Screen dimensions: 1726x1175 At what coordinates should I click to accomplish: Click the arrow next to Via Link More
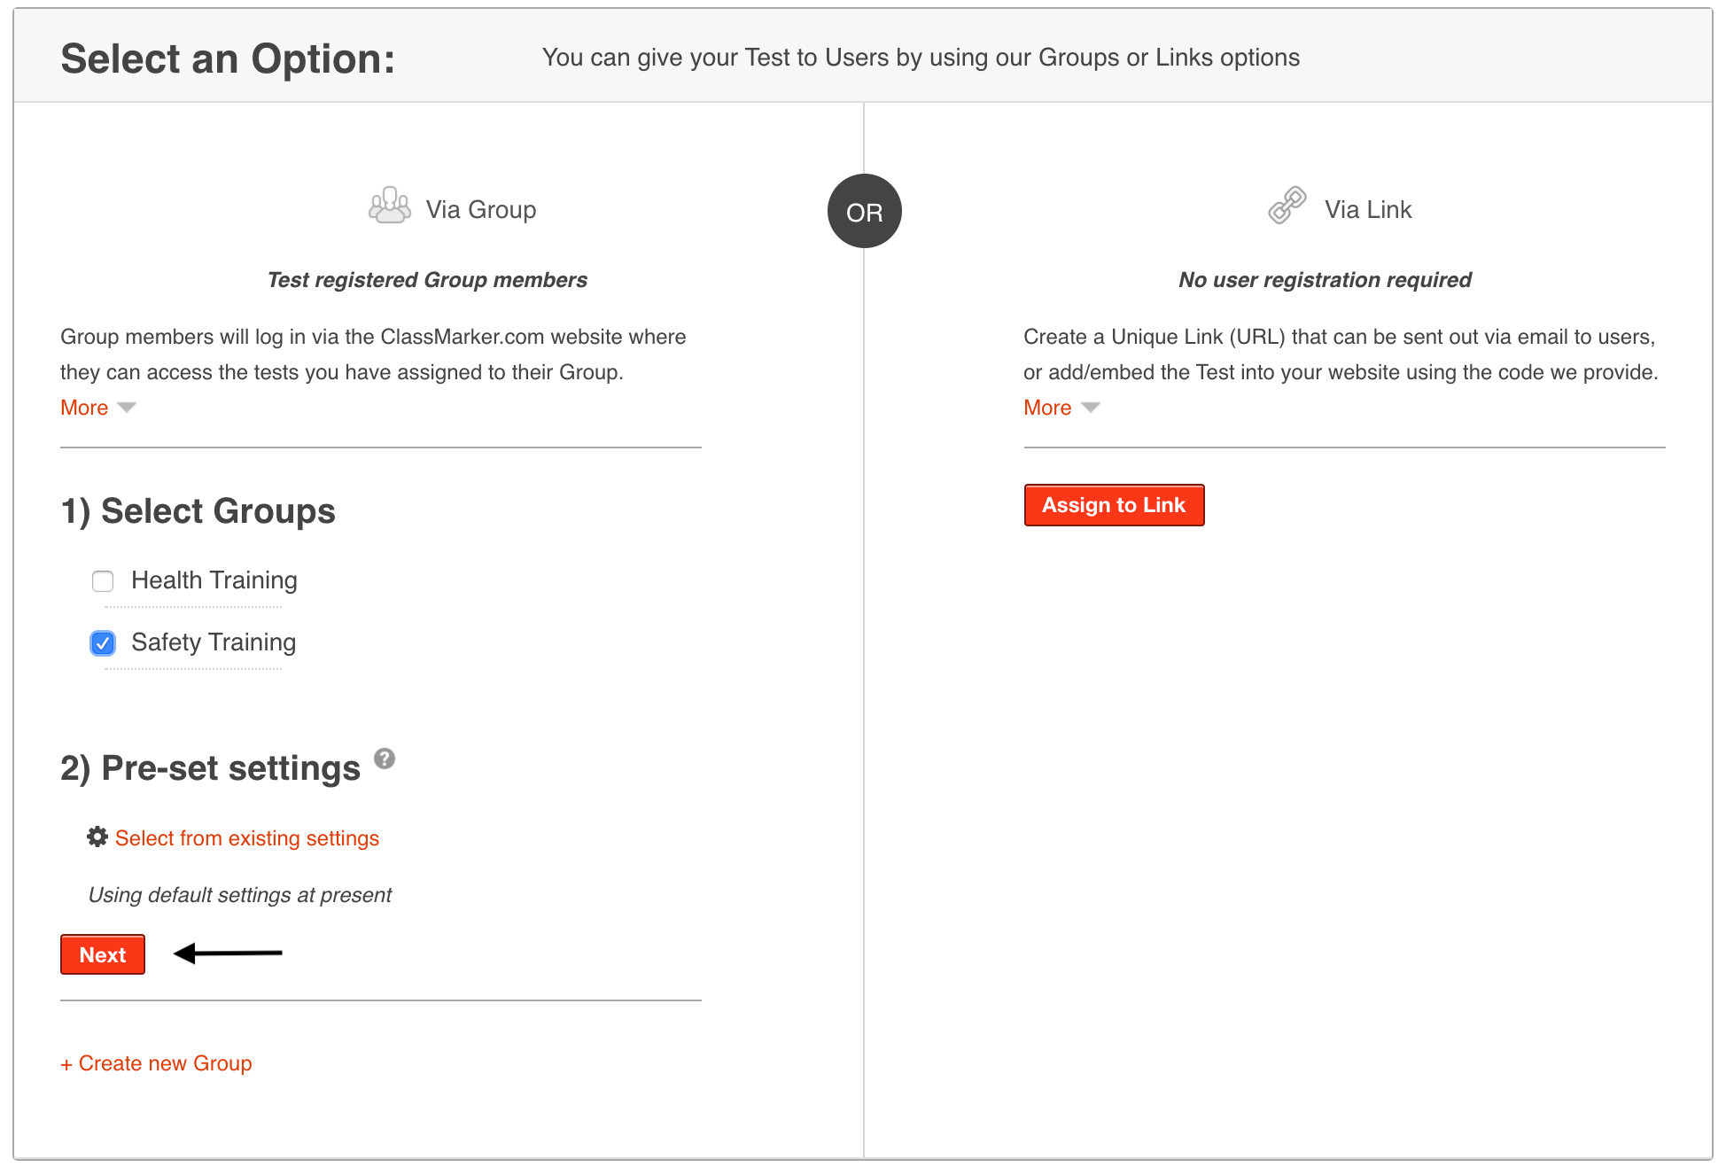[x=1091, y=408]
